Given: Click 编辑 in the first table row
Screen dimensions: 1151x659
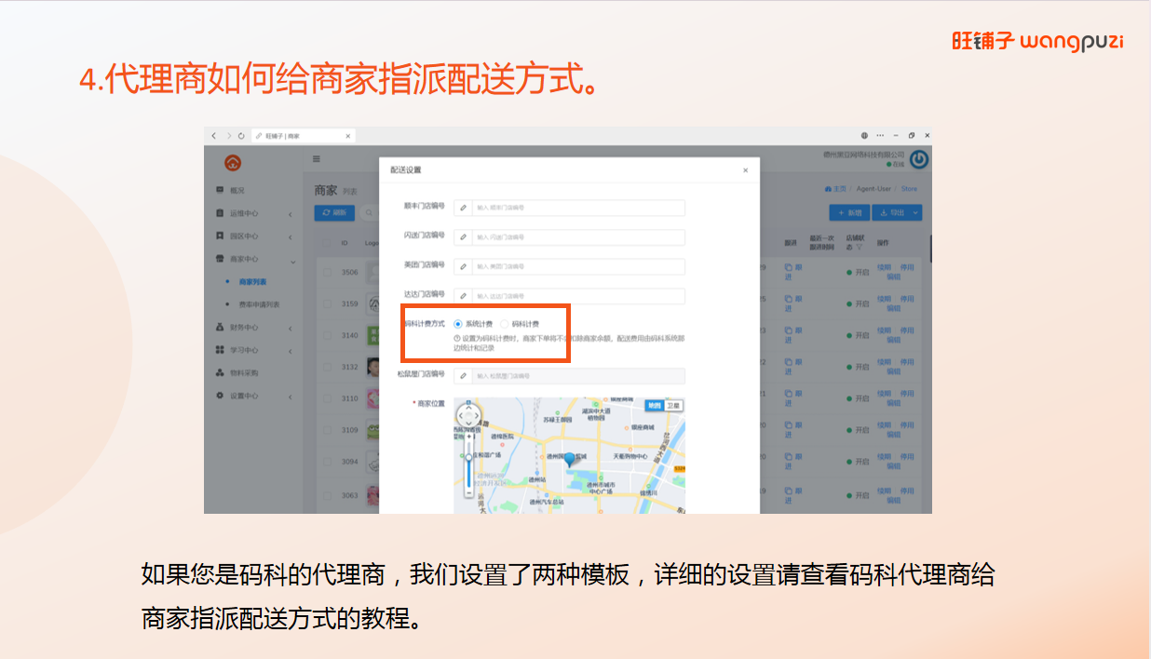Looking at the screenshot, I should (x=893, y=277).
